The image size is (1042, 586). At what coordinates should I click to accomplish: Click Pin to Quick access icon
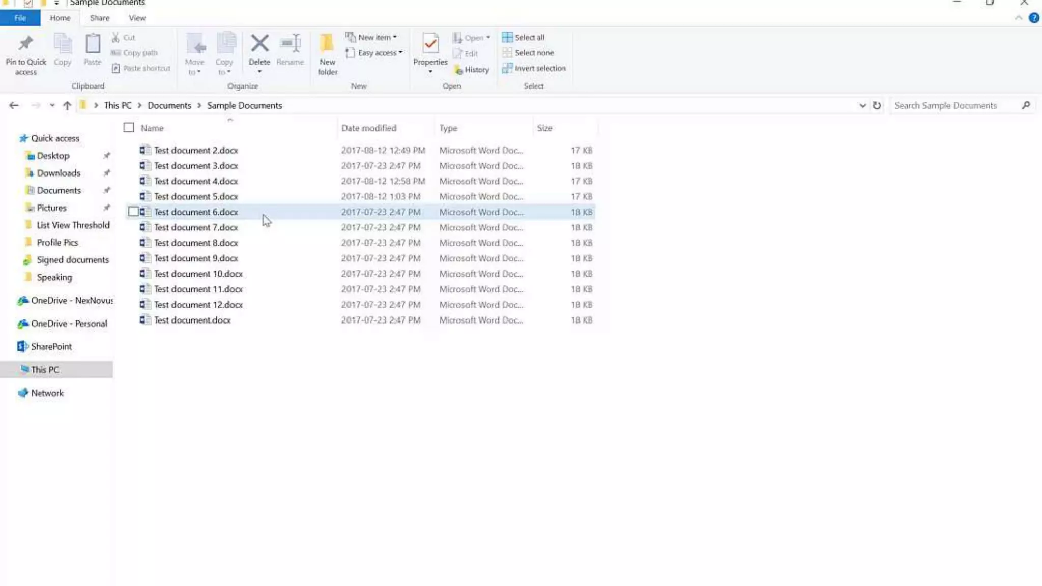[x=25, y=44]
